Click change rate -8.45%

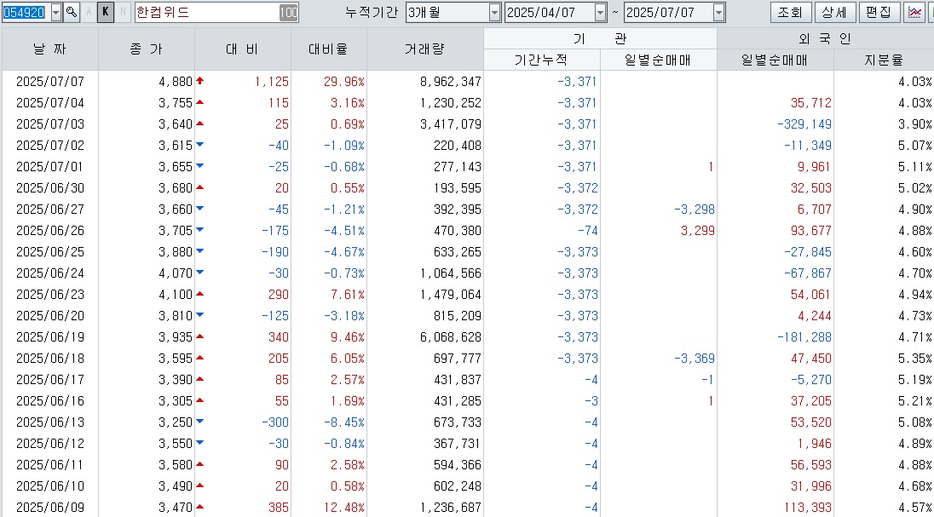(x=344, y=422)
